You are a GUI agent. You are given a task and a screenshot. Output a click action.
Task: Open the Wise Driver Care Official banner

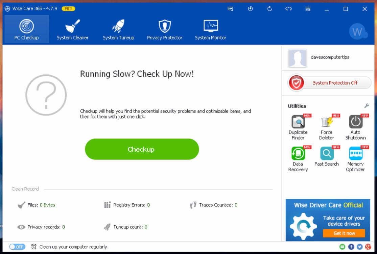(x=328, y=220)
